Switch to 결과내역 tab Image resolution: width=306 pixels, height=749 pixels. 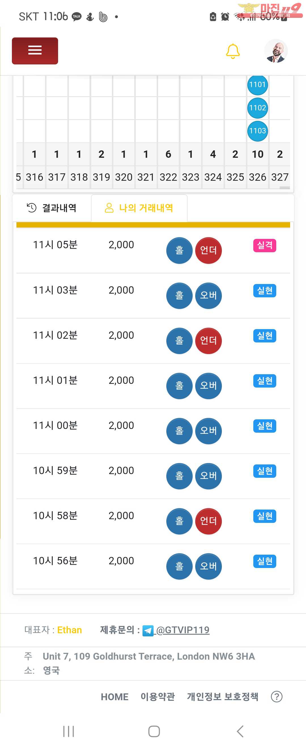tap(52, 208)
